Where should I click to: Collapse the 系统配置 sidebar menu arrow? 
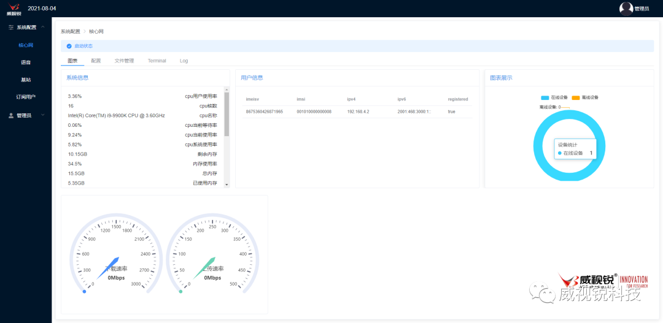tap(43, 27)
